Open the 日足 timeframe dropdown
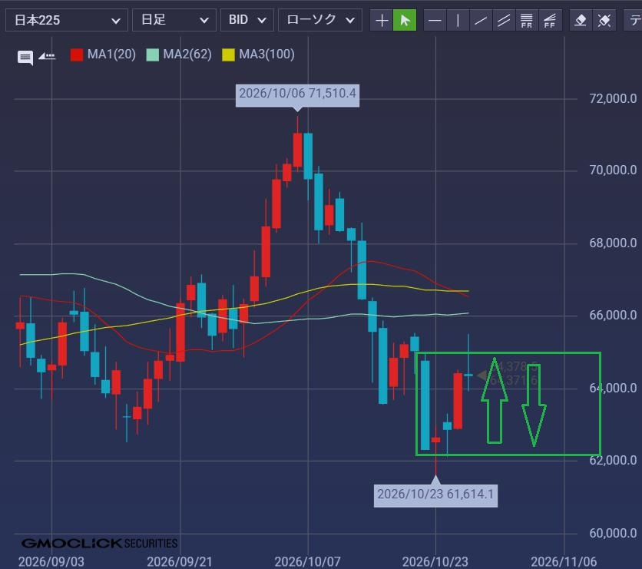 point(174,20)
